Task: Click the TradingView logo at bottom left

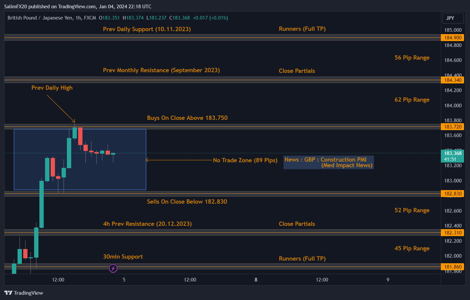Action: [24, 293]
